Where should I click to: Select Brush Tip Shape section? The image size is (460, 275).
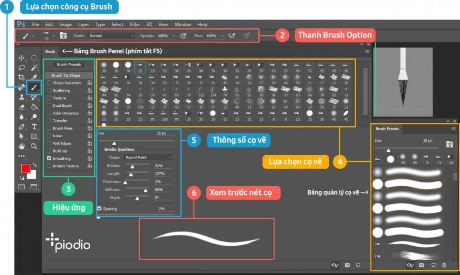(66, 75)
